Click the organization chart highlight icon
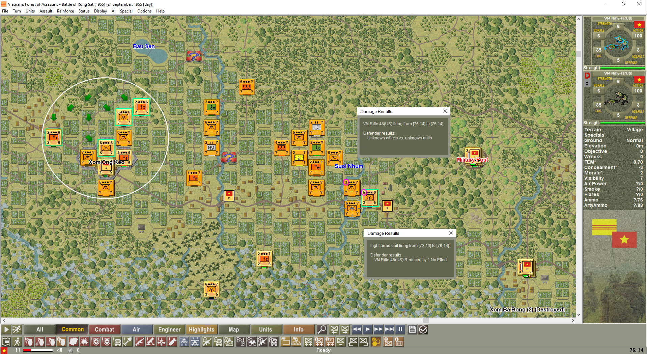Image resolution: width=647 pixels, height=354 pixels. [x=296, y=342]
